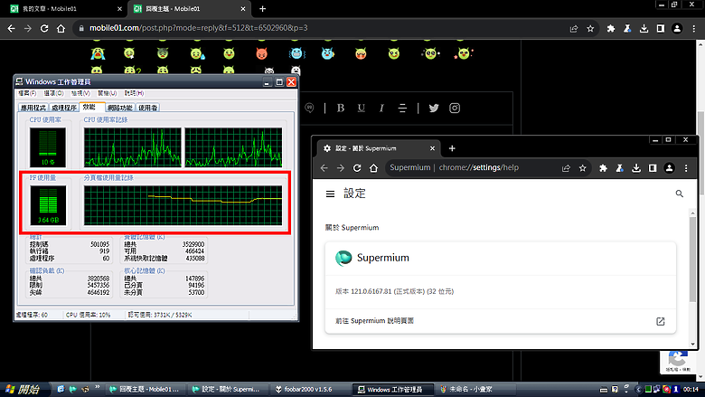Open 前往 Supermium 說明頁面 link
Viewport: 705px width, 397px height.
374,321
